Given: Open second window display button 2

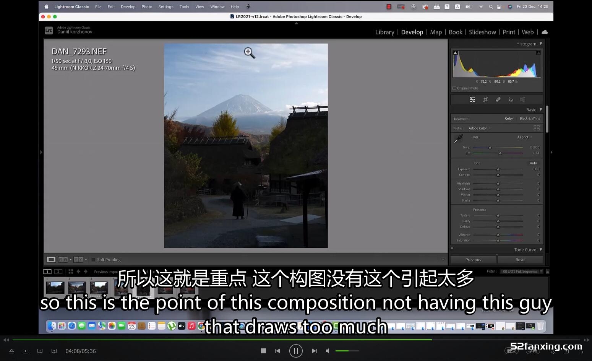Looking at the screenshot, I should (58, 272).
